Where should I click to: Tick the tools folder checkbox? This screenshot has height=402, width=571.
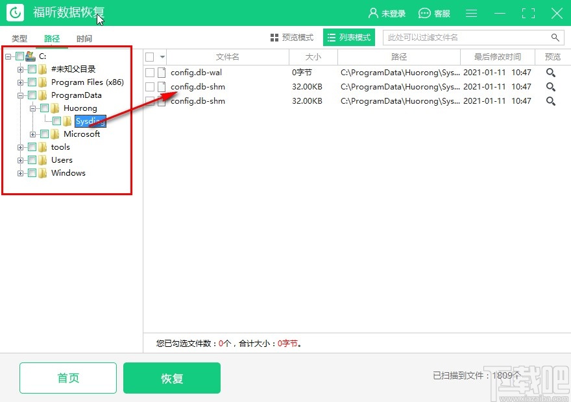(32, 147)
